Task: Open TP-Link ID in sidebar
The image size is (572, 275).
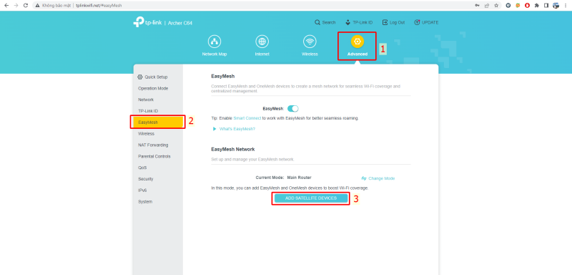Action: pos(148,111)
